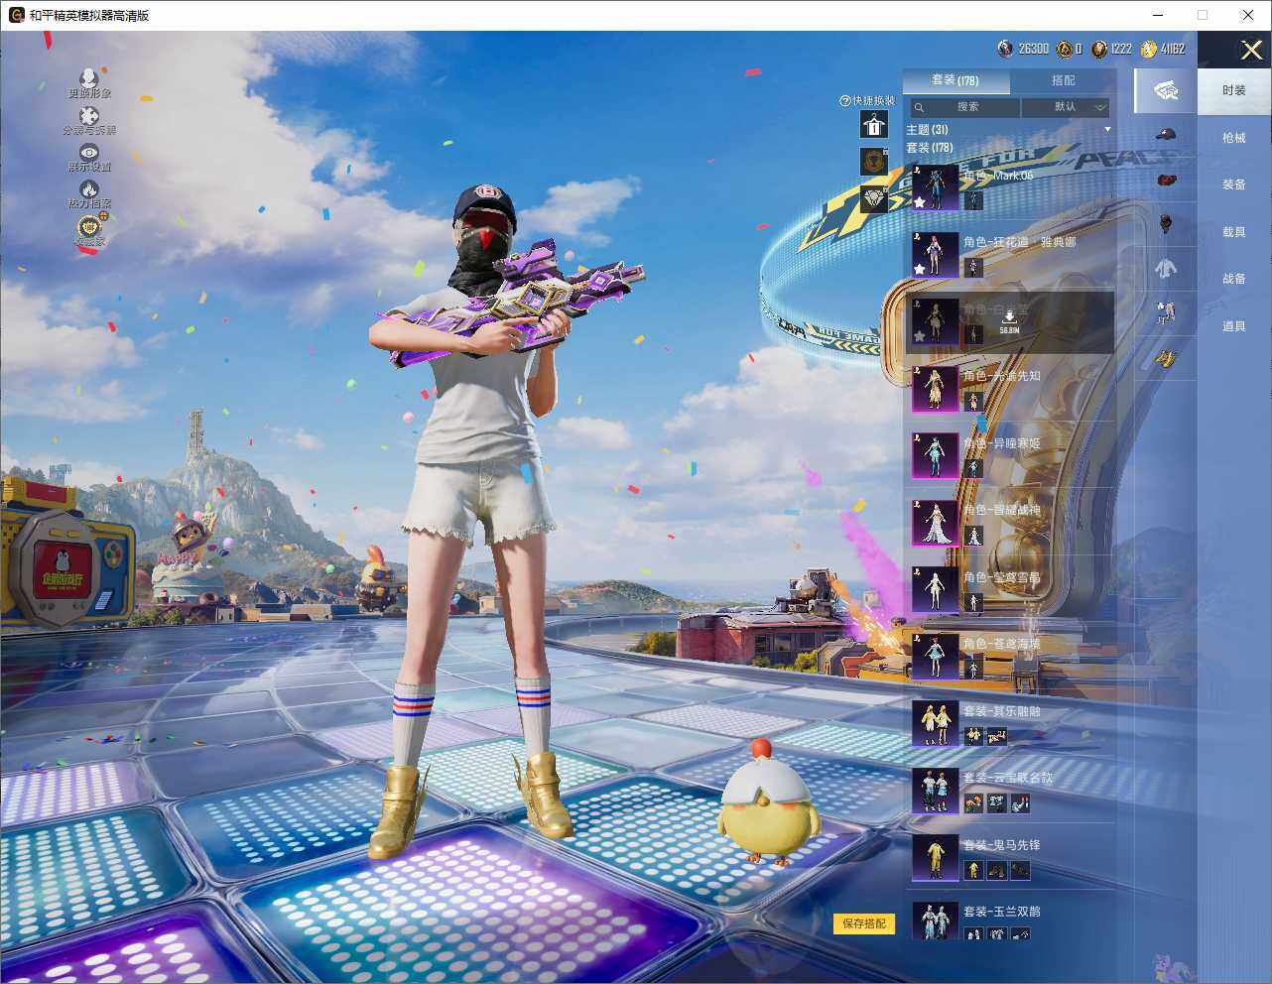Click the 26300 currency icon
The width and height of the screenshot is (1272, 984).
point(1005,49)
